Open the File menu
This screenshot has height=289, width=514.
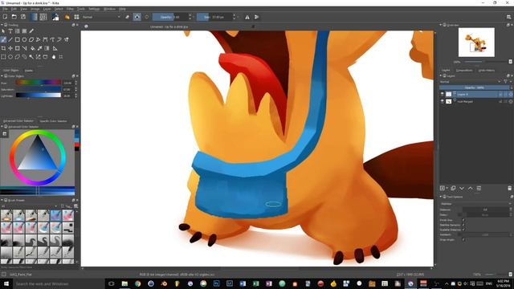[x=5, y=9]
